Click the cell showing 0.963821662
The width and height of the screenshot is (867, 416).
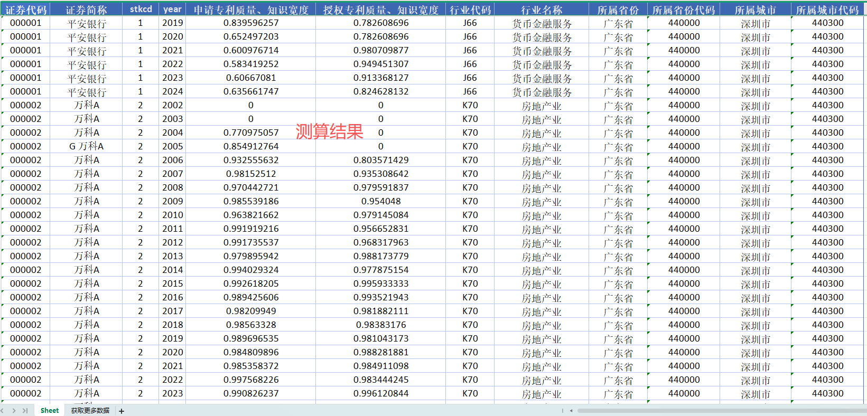click(x=251, y=215)
